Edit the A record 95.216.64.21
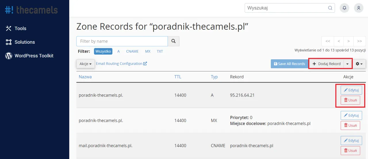Image resolution: width=368 pixels, height=159 pixels. [x=351, y=90]
